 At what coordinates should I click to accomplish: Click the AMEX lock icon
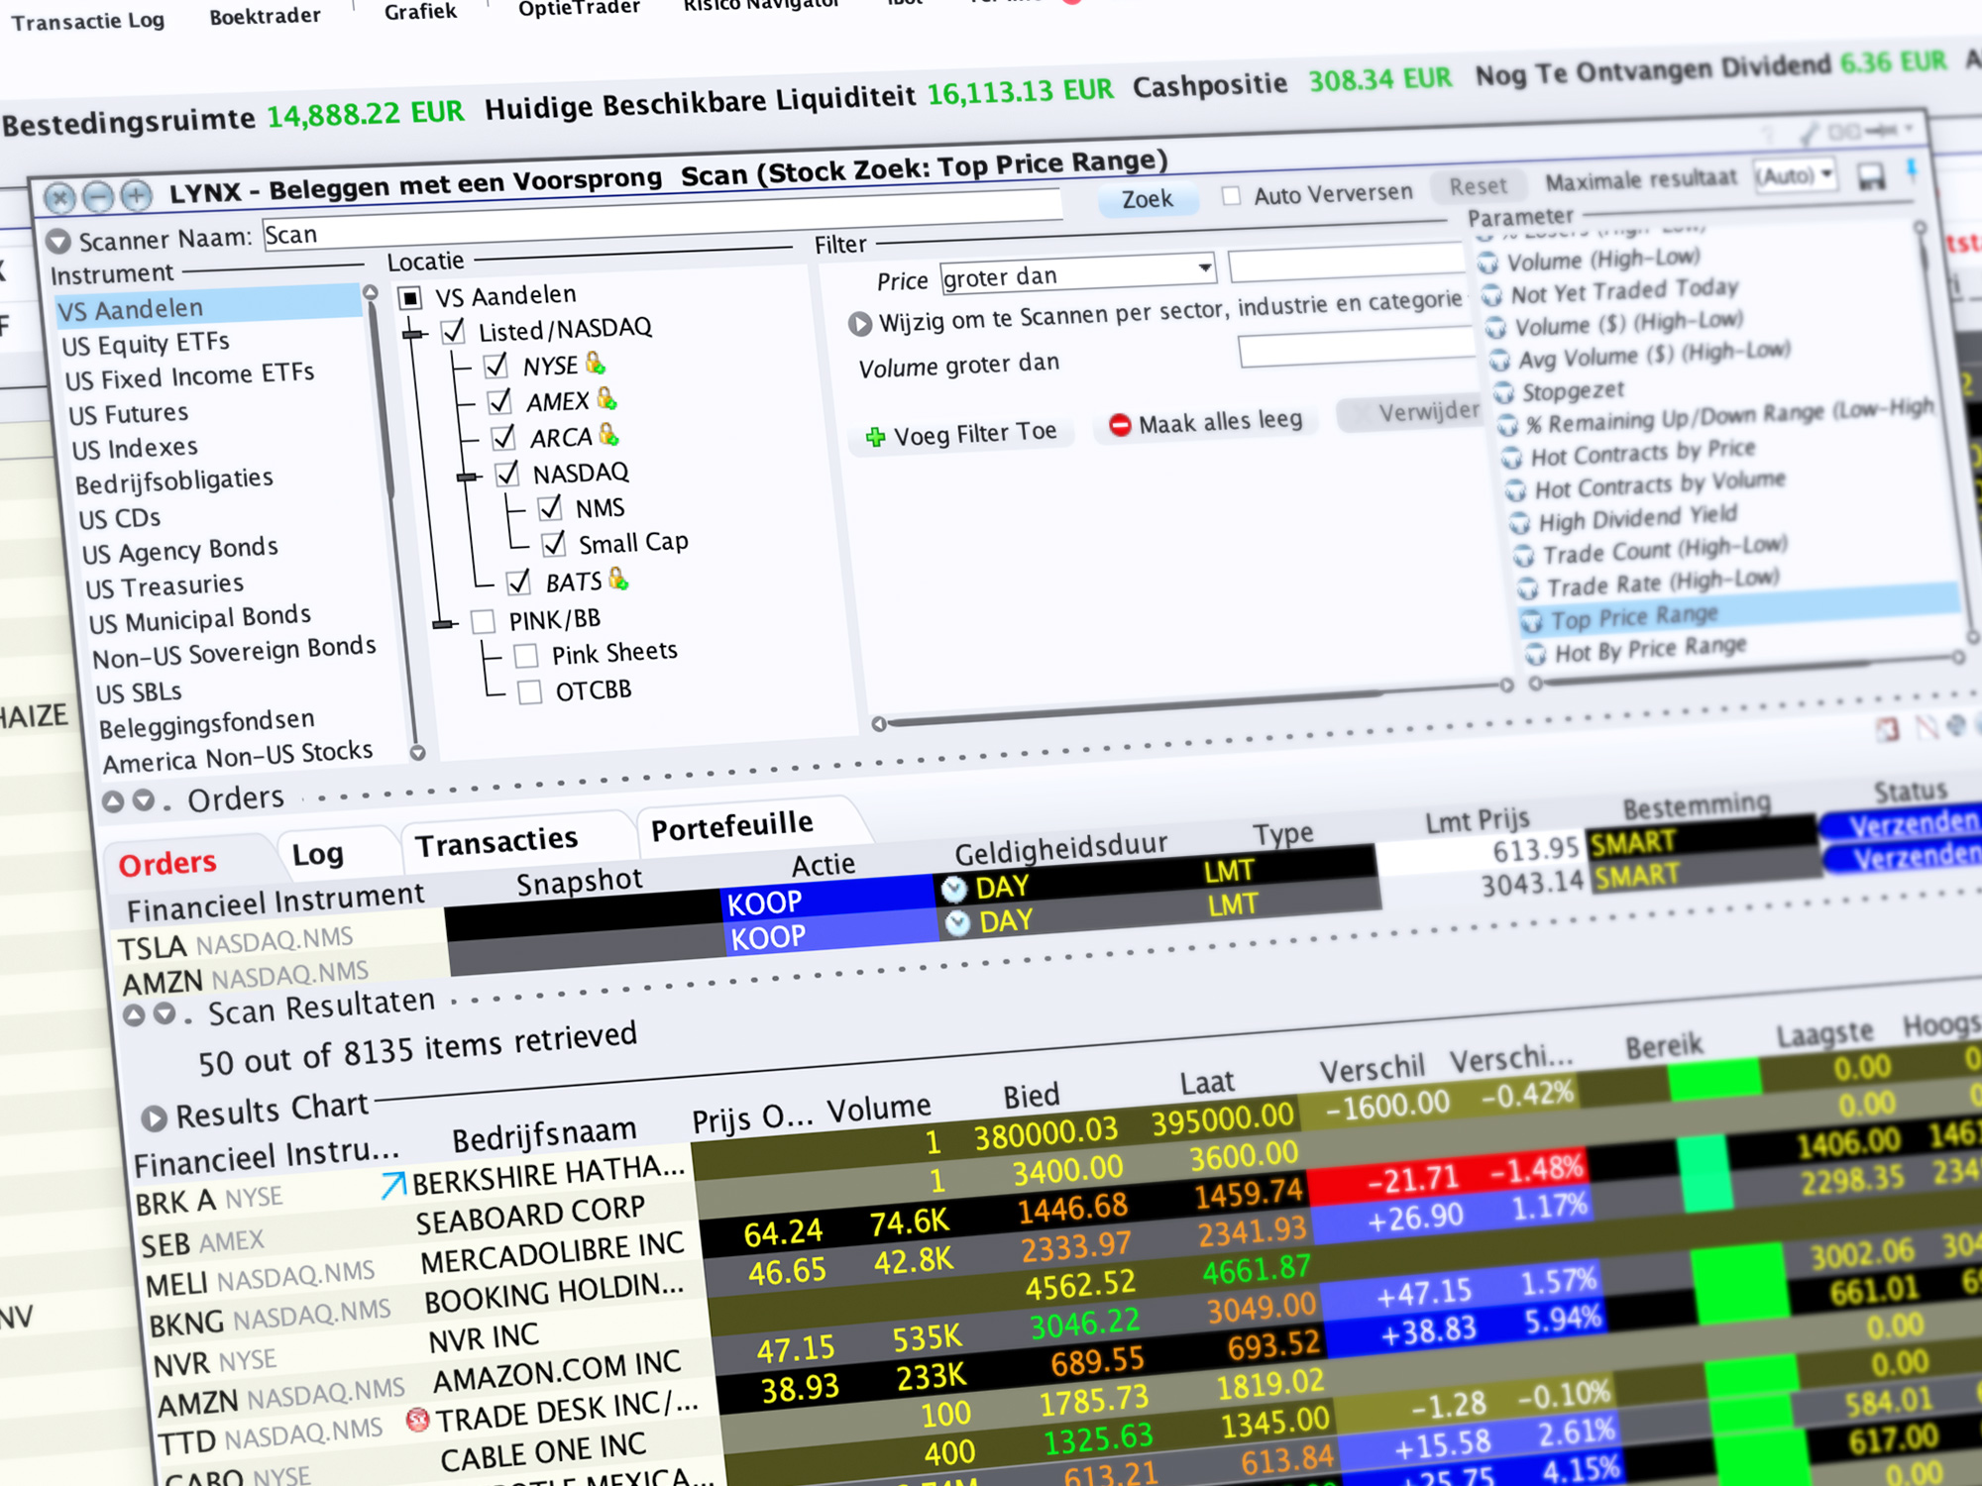click(x=606, y=398)
